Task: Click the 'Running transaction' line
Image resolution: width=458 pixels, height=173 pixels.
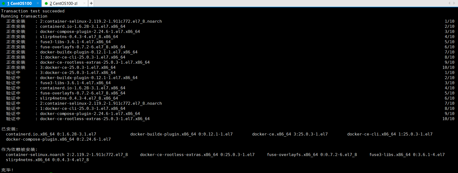Action: coord(24,16)
